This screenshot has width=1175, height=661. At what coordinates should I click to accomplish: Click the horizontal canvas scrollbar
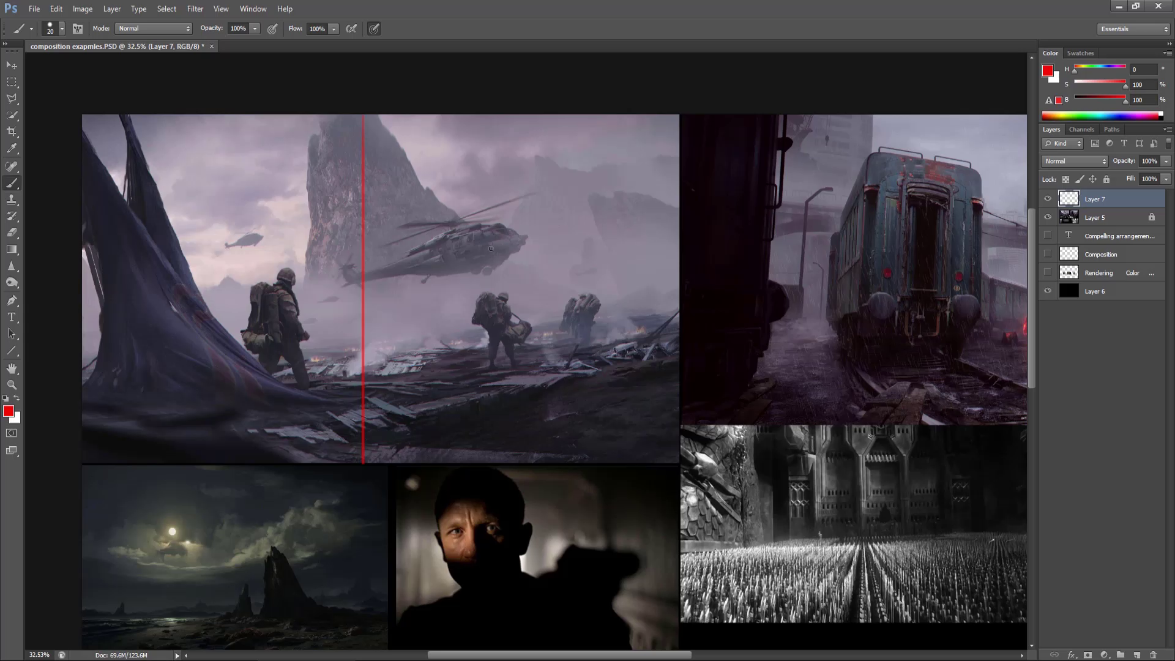[559, 655]
